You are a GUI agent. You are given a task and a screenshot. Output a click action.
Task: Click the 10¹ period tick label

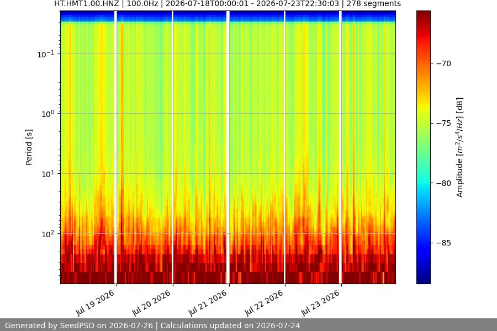coord(48,174)
